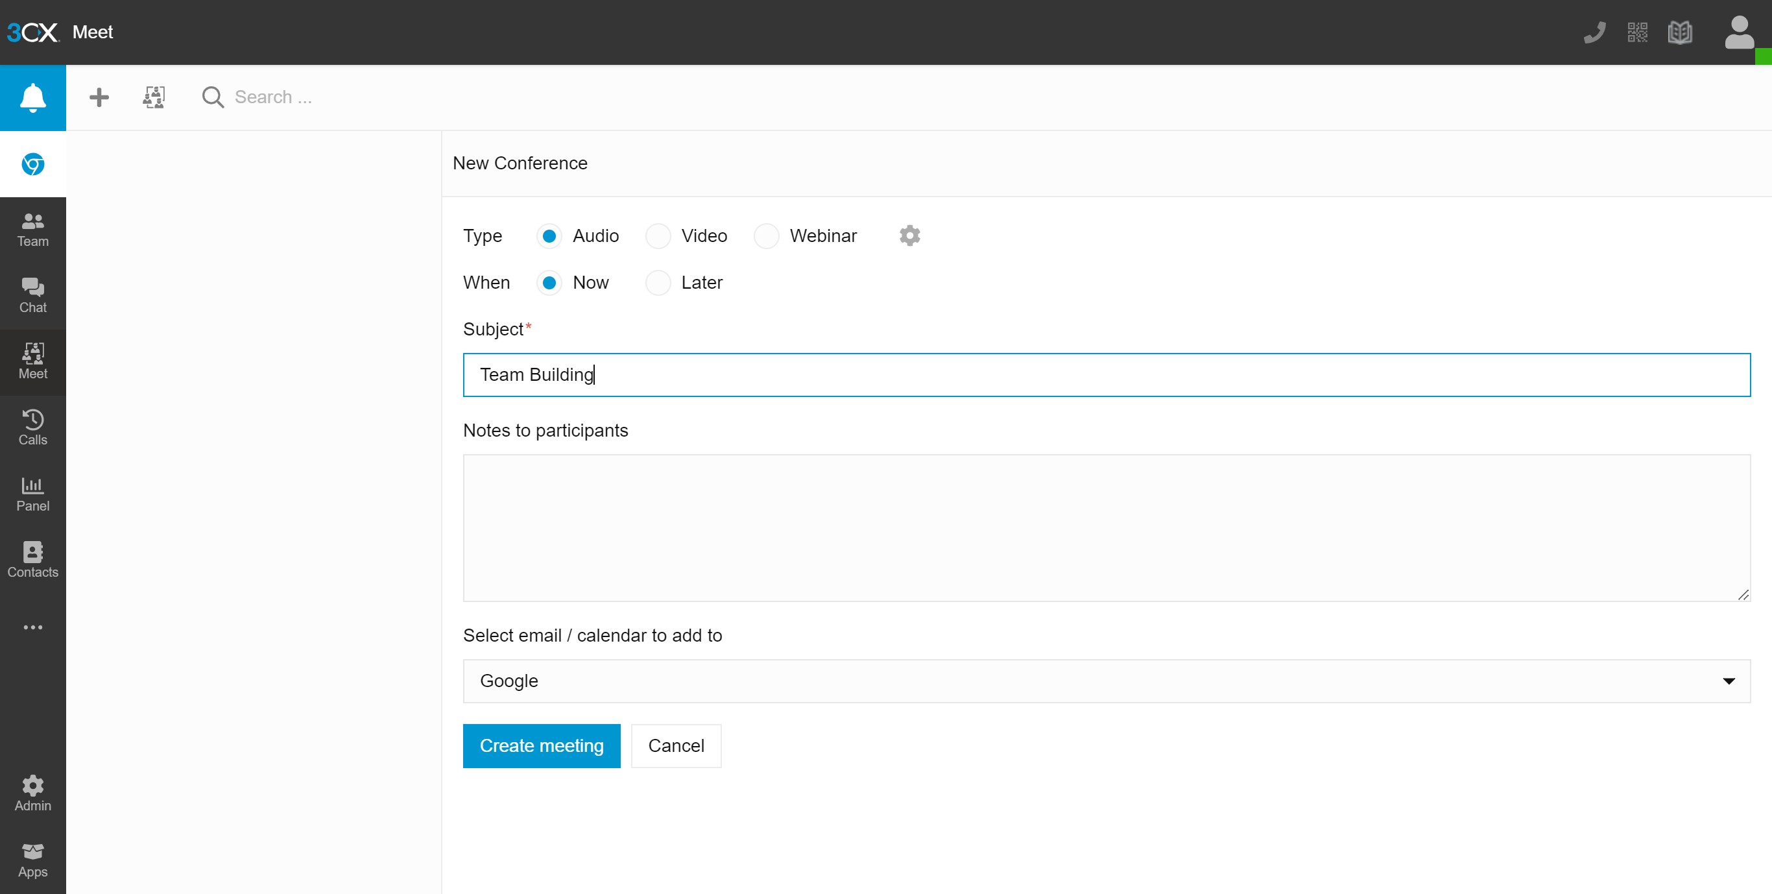Click the plus add button
The width and height of the screenshot is (1772, 894).
99,97
